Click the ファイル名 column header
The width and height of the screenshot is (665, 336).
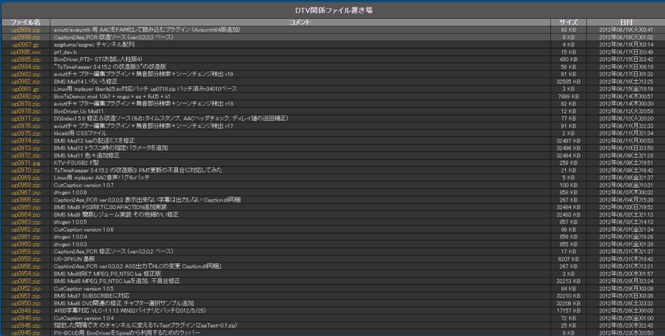[x=26, y=22]
